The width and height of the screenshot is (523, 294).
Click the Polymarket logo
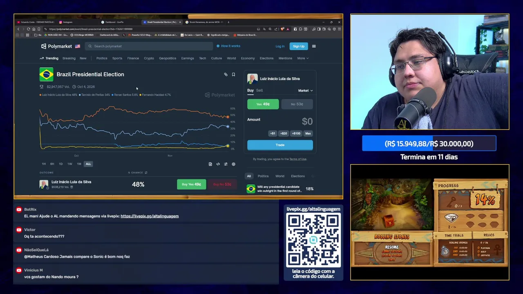click(56, 46)
